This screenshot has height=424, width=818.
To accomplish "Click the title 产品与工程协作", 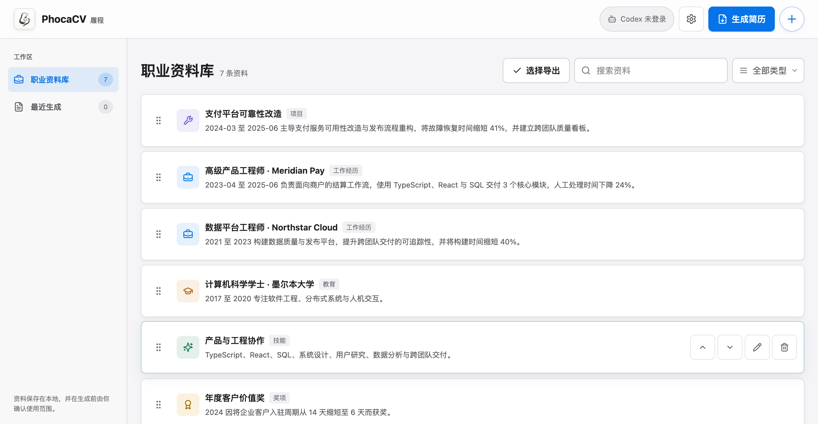I will (x=235, y=340).
